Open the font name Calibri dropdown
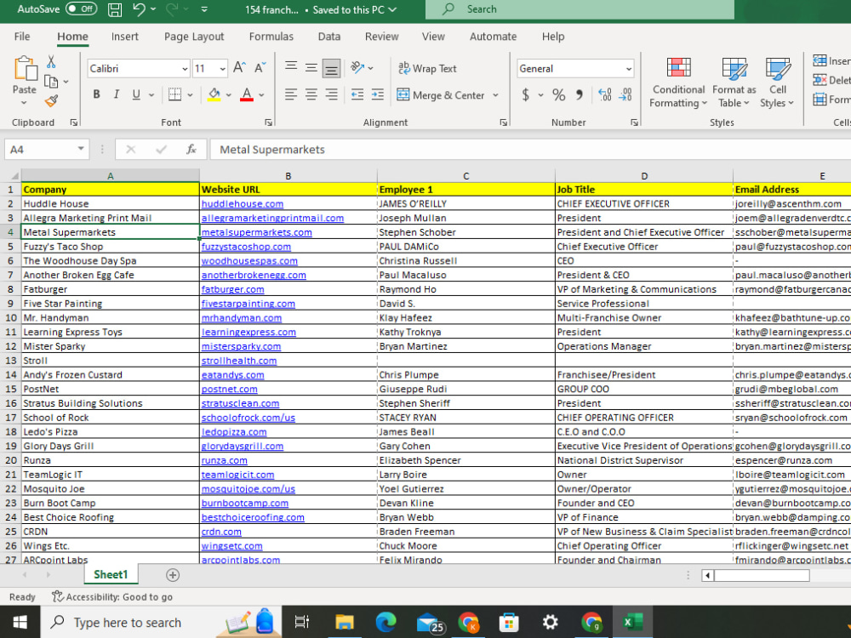 pos(185,69)
